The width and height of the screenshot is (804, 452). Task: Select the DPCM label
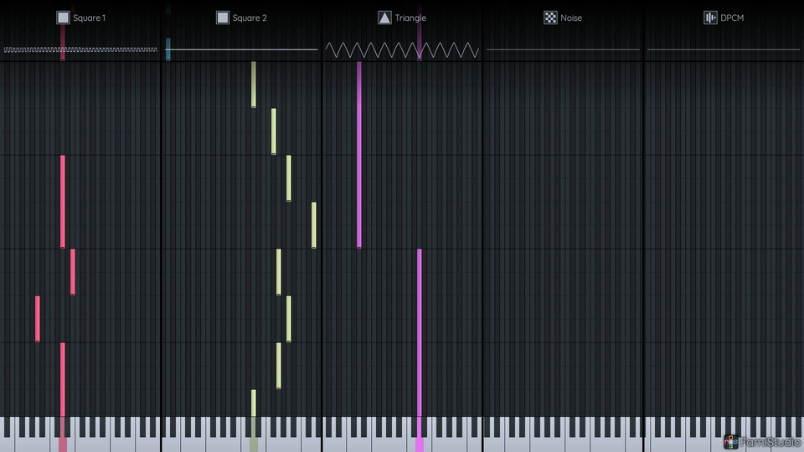click(x=732, y=18)
